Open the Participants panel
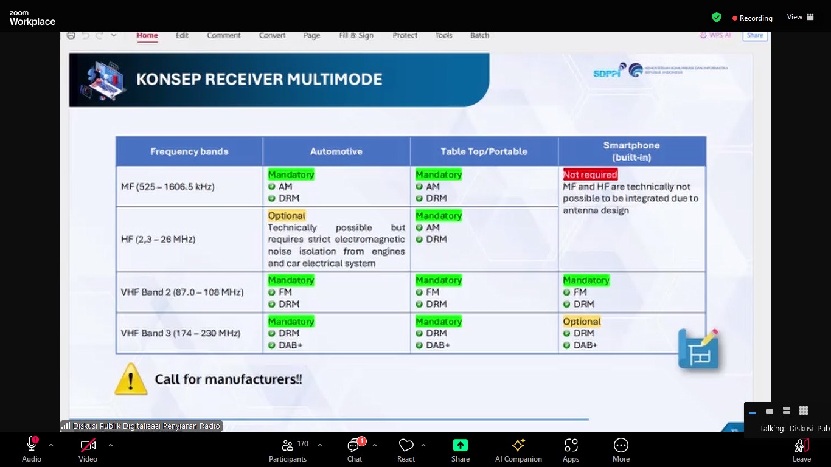Image resolution: width=831 pixels, height=467 pixels. [288, 451]
